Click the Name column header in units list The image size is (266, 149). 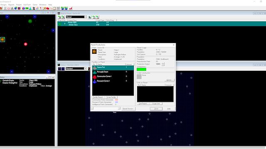point(153,85)
